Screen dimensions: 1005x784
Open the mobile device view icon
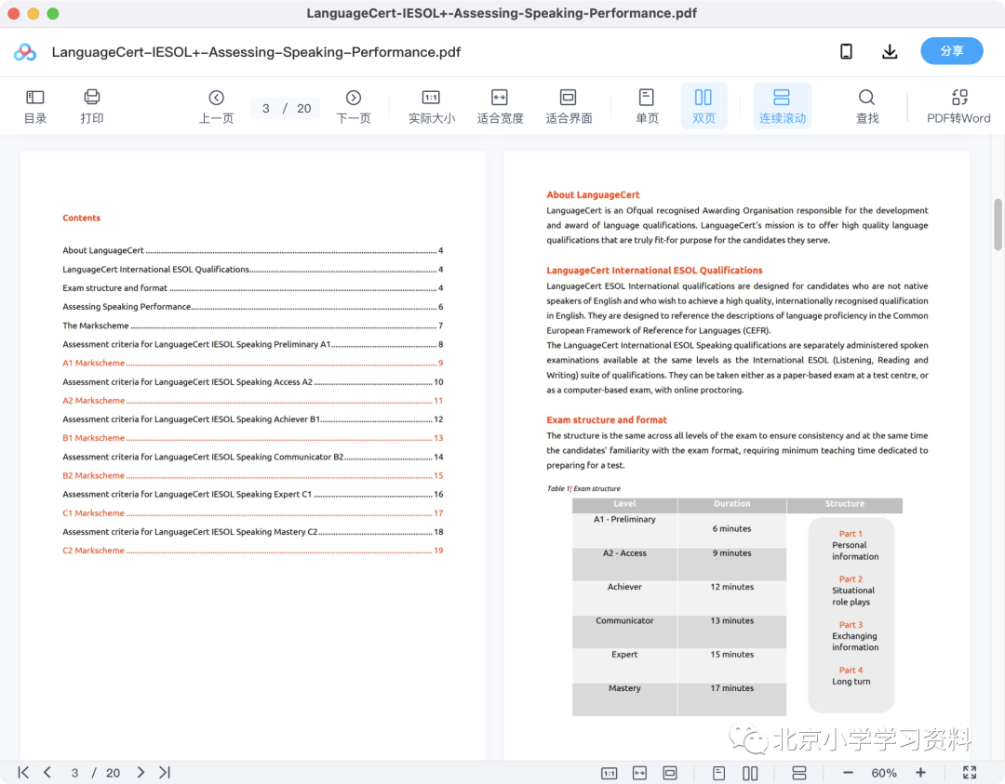[x=846, y=51]
